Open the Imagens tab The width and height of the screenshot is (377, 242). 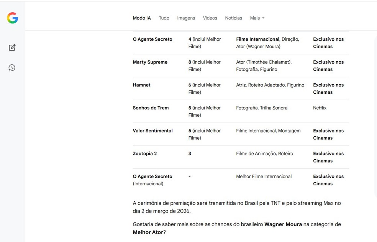(x=186, y=18)
